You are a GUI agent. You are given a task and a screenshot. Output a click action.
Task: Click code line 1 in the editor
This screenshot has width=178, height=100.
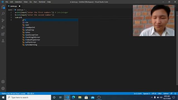(41, 12)
